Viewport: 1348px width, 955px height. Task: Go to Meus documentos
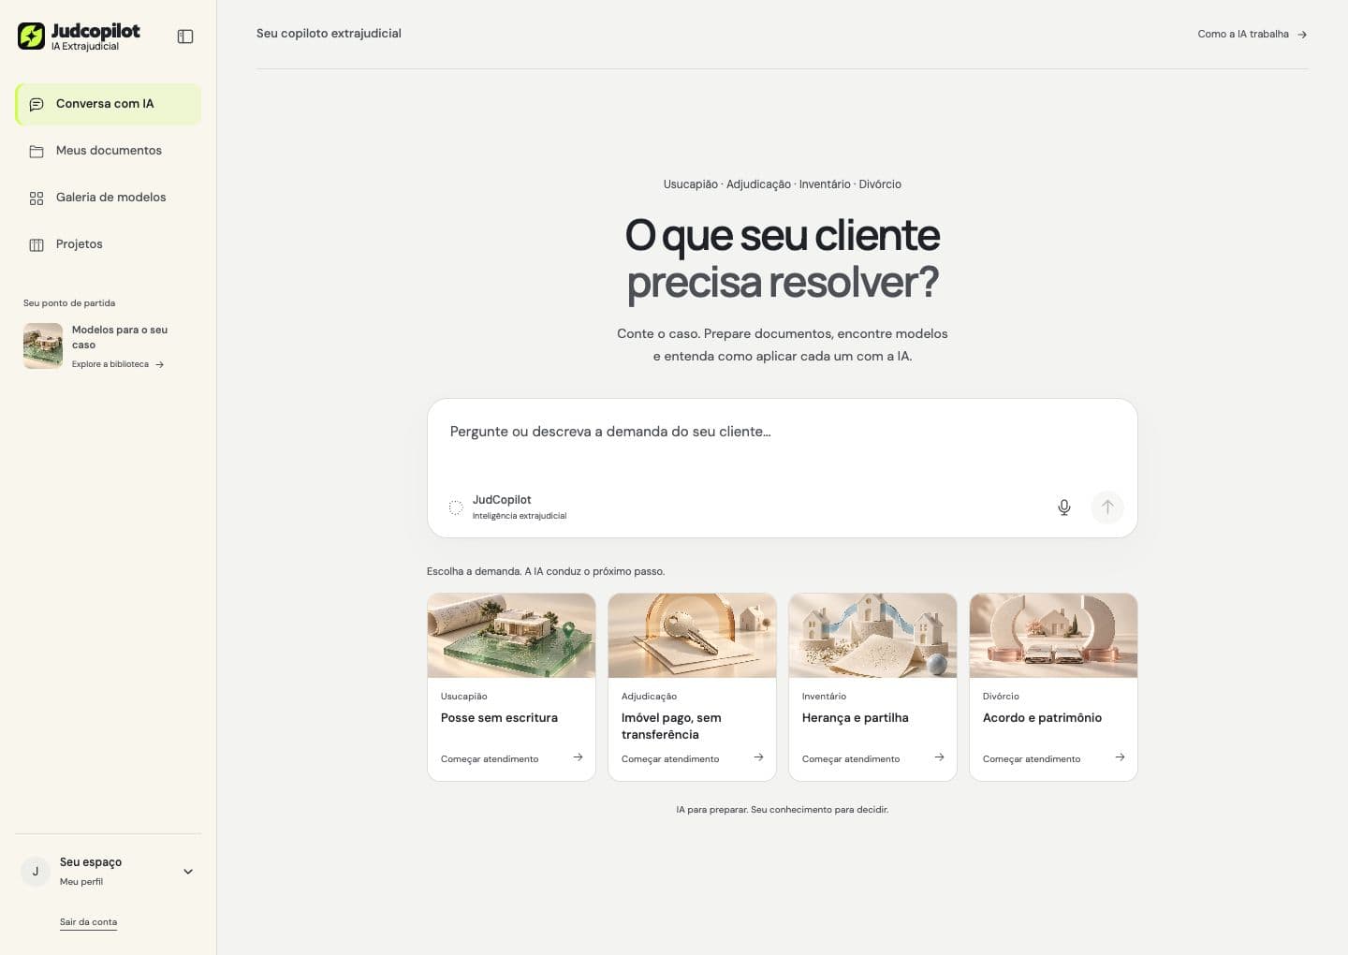coord(109,151)
